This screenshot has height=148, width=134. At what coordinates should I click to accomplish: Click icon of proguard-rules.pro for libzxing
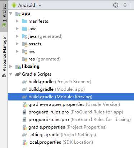(x=24, y=120)
